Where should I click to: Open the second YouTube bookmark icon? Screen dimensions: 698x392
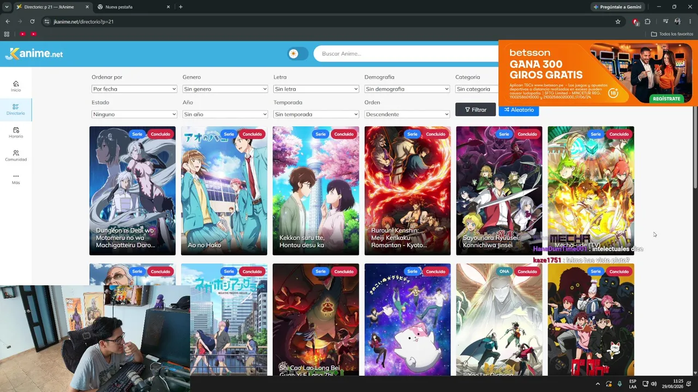point(33,34)
